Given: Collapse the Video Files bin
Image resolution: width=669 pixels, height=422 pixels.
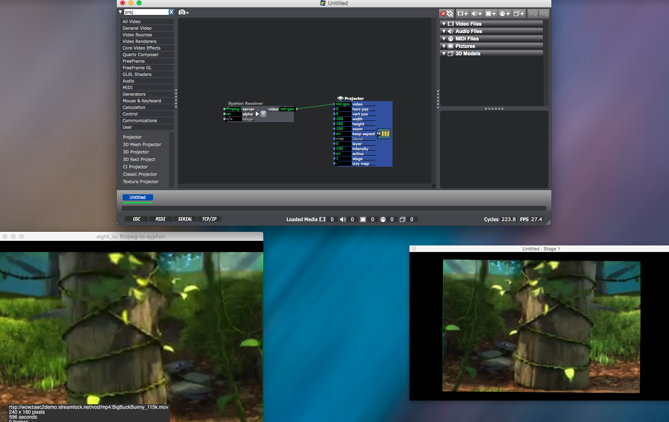Looking at the screenshot, I should [444, 24].
